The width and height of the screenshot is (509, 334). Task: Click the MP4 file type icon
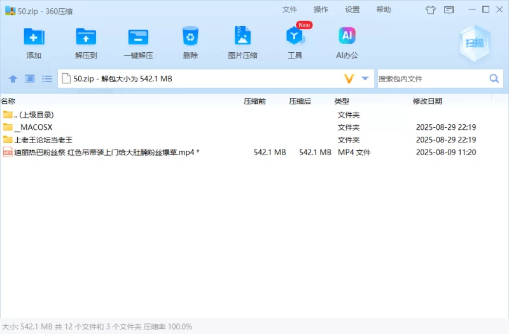point(8,152)
